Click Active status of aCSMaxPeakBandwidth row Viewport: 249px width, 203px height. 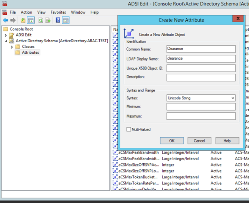216,152
